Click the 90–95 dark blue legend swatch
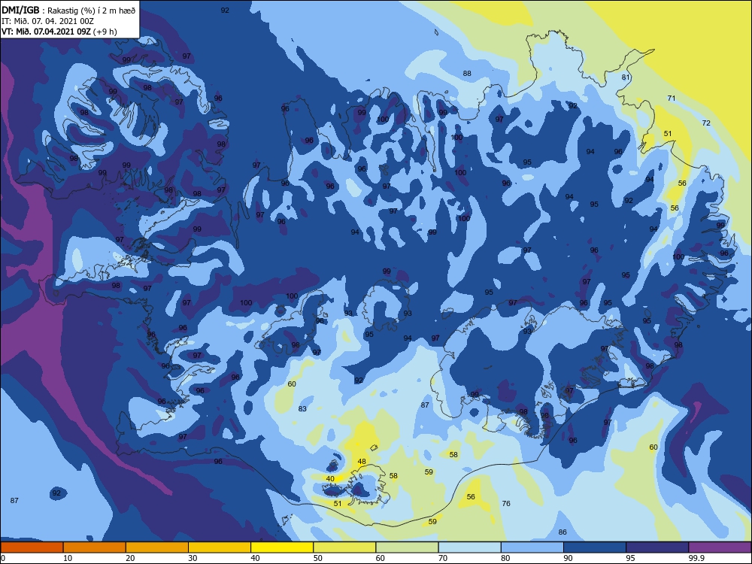This screenshot has width=752, height=564. [595, 547]
